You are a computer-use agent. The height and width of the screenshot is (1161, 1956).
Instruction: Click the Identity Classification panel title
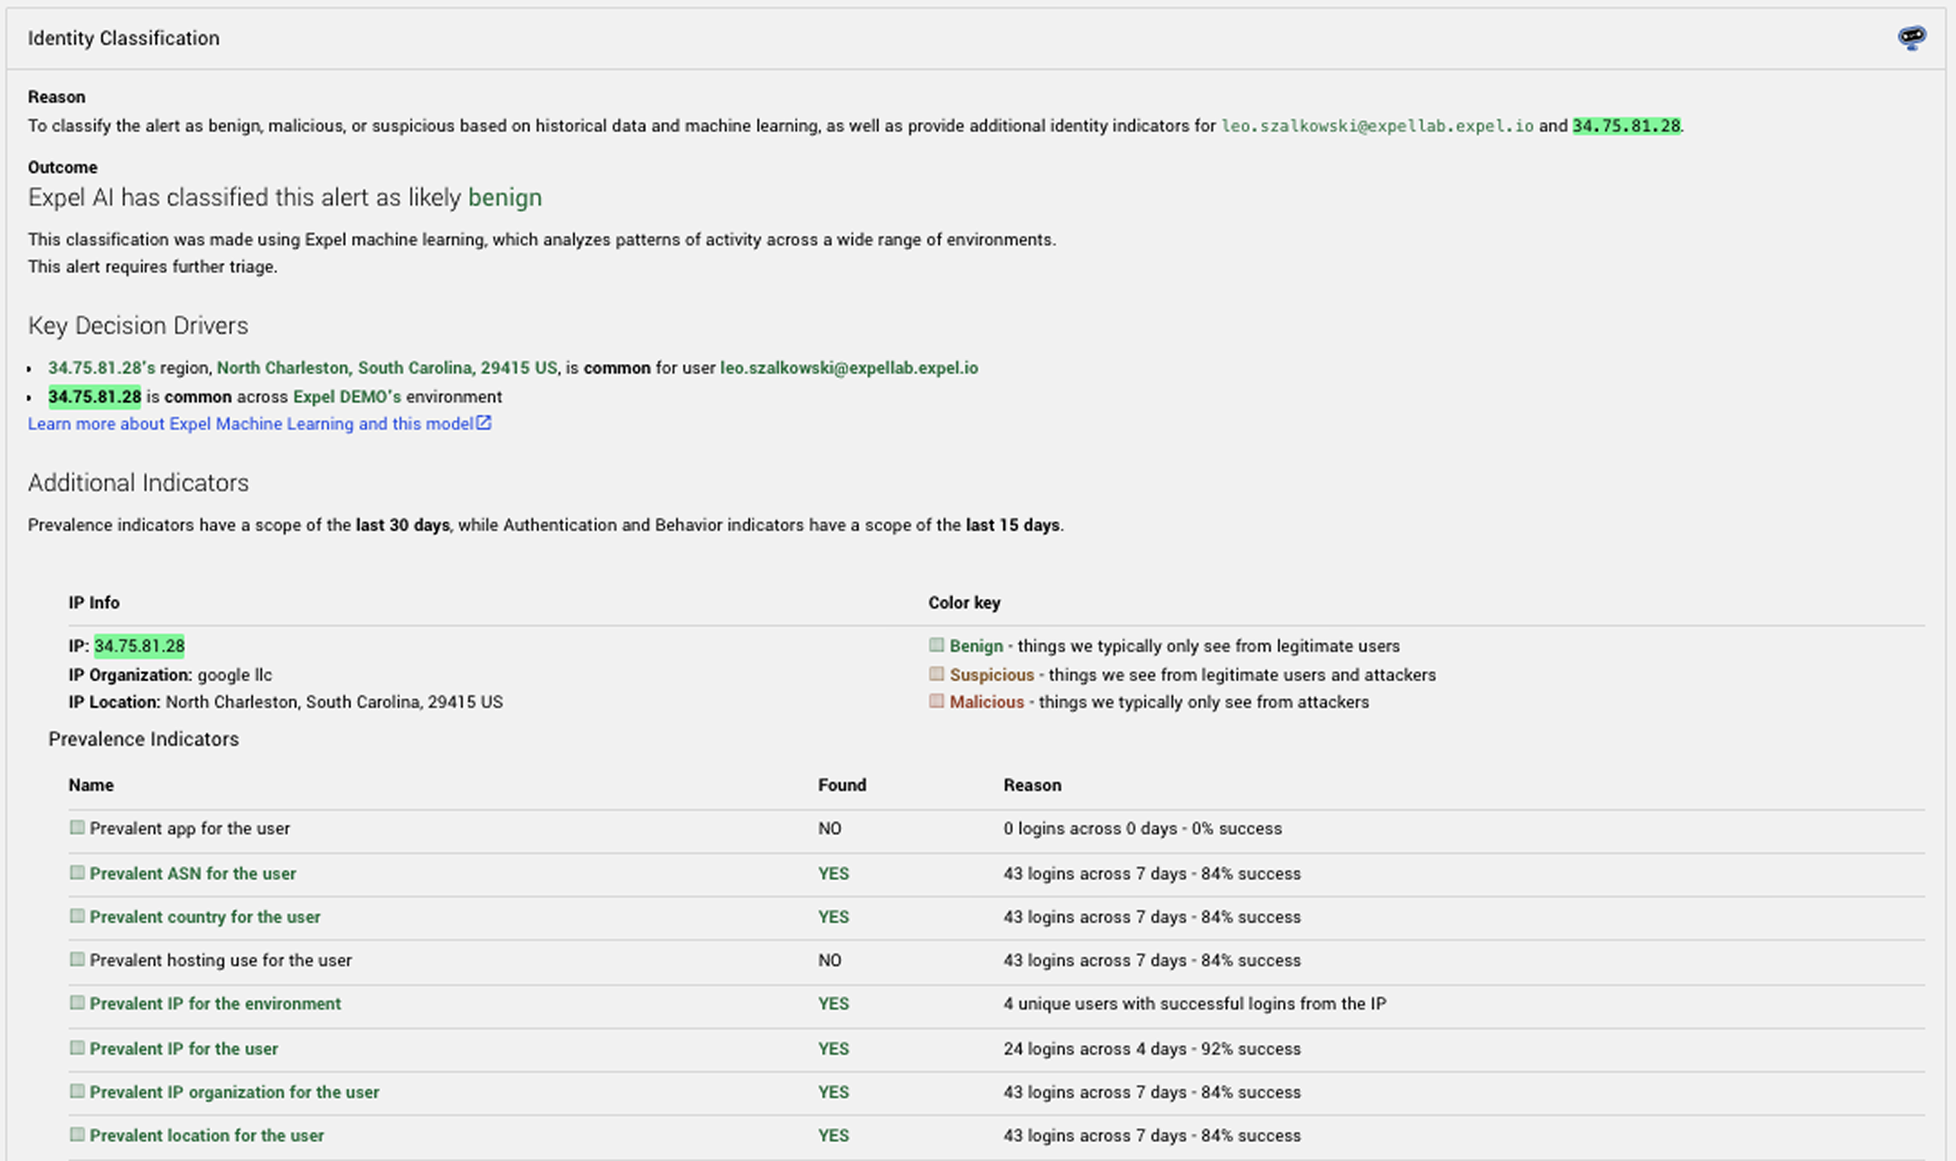(x=124, y=38)
